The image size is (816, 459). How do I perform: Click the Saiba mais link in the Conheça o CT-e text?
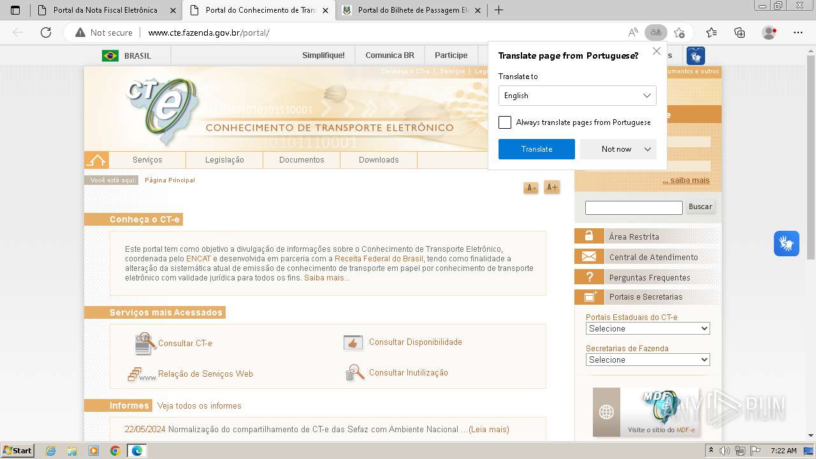pos(326,278)
